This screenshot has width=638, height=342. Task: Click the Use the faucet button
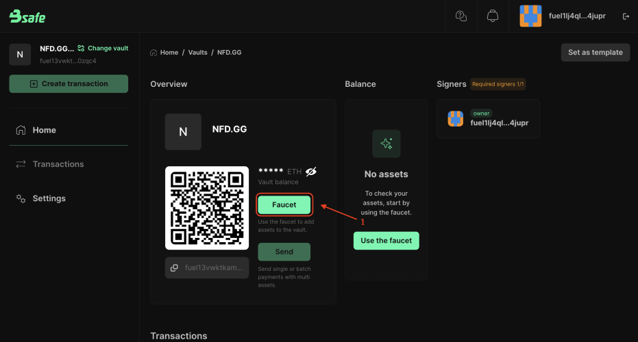pos(386,241)
